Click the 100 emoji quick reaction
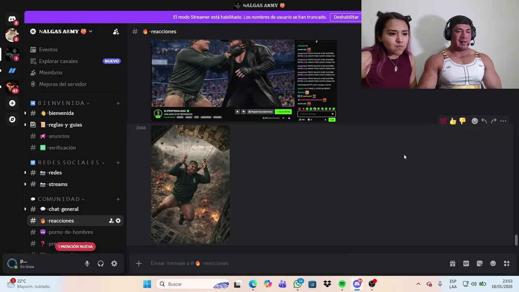Viewport: 519px width, 292px height. tap(443, 121)
